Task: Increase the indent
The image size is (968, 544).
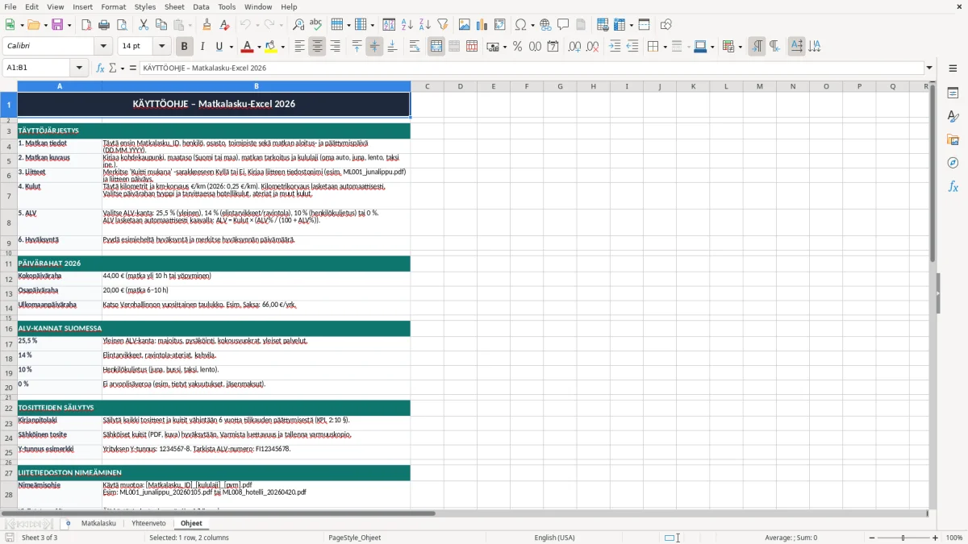Action: click(615, 47)
